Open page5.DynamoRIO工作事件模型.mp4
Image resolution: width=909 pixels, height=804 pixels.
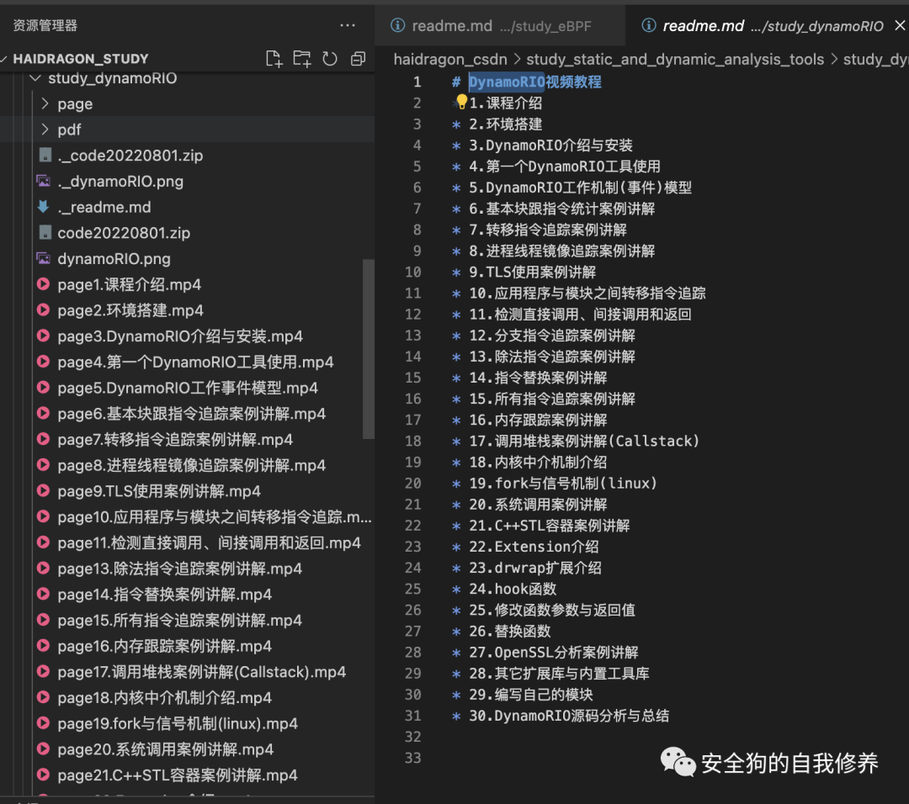(187, 388)
